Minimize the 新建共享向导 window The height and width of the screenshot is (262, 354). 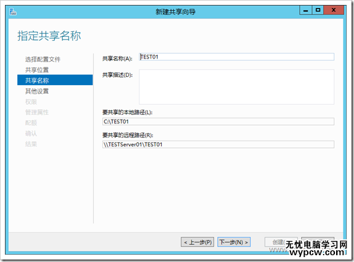[x=306, y=10]
